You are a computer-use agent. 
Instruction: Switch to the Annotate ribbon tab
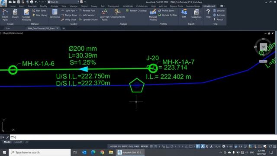(x=32, y=6)
